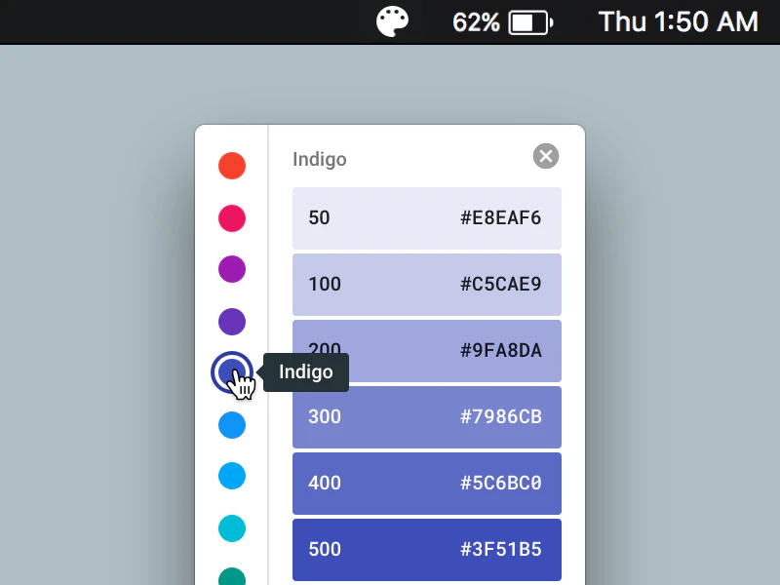Copy the Indigo 500 shade #3F51B5

(427, 549)
